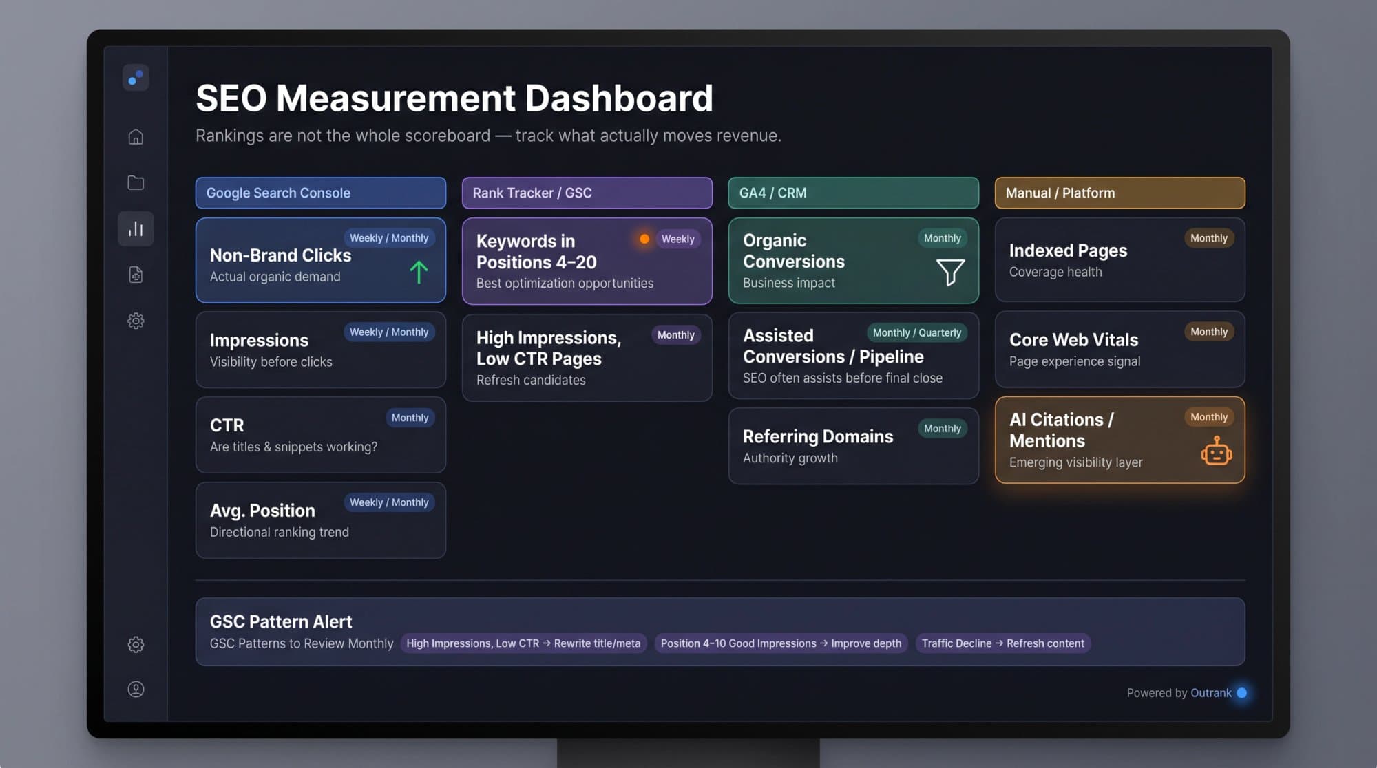Open the Avg. Position card
Viewport: 1377px width, 768px height.
tap(321, 520)
